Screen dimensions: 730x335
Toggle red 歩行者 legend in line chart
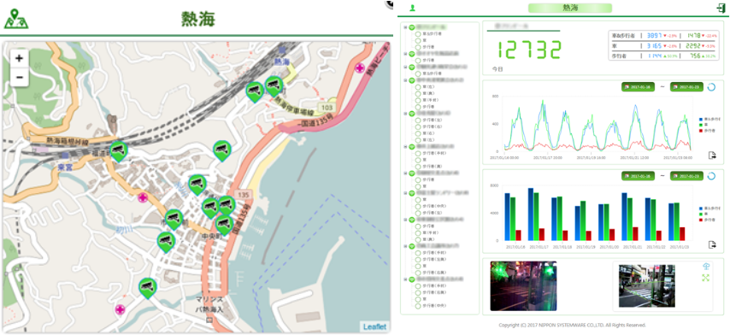tap(708, 130)
